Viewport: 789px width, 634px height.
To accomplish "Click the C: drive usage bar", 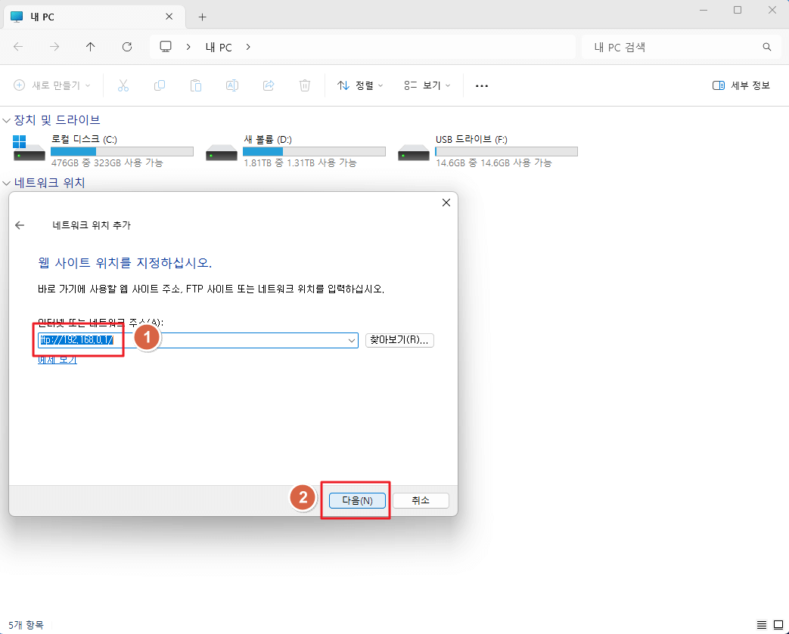I will click(x=123, y=151).
